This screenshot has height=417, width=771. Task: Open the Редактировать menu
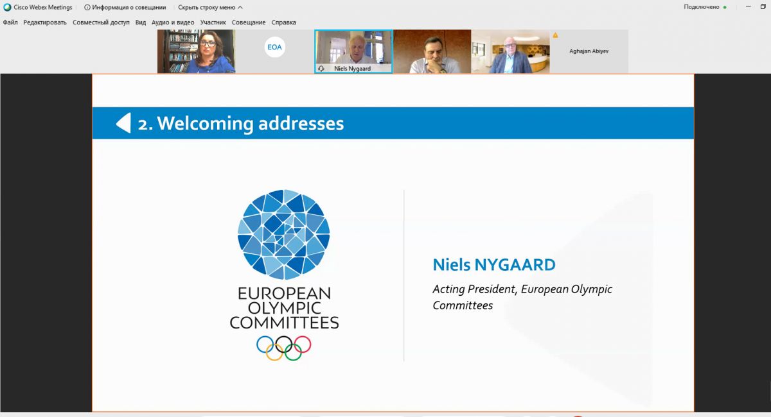[x=45, y=22]
